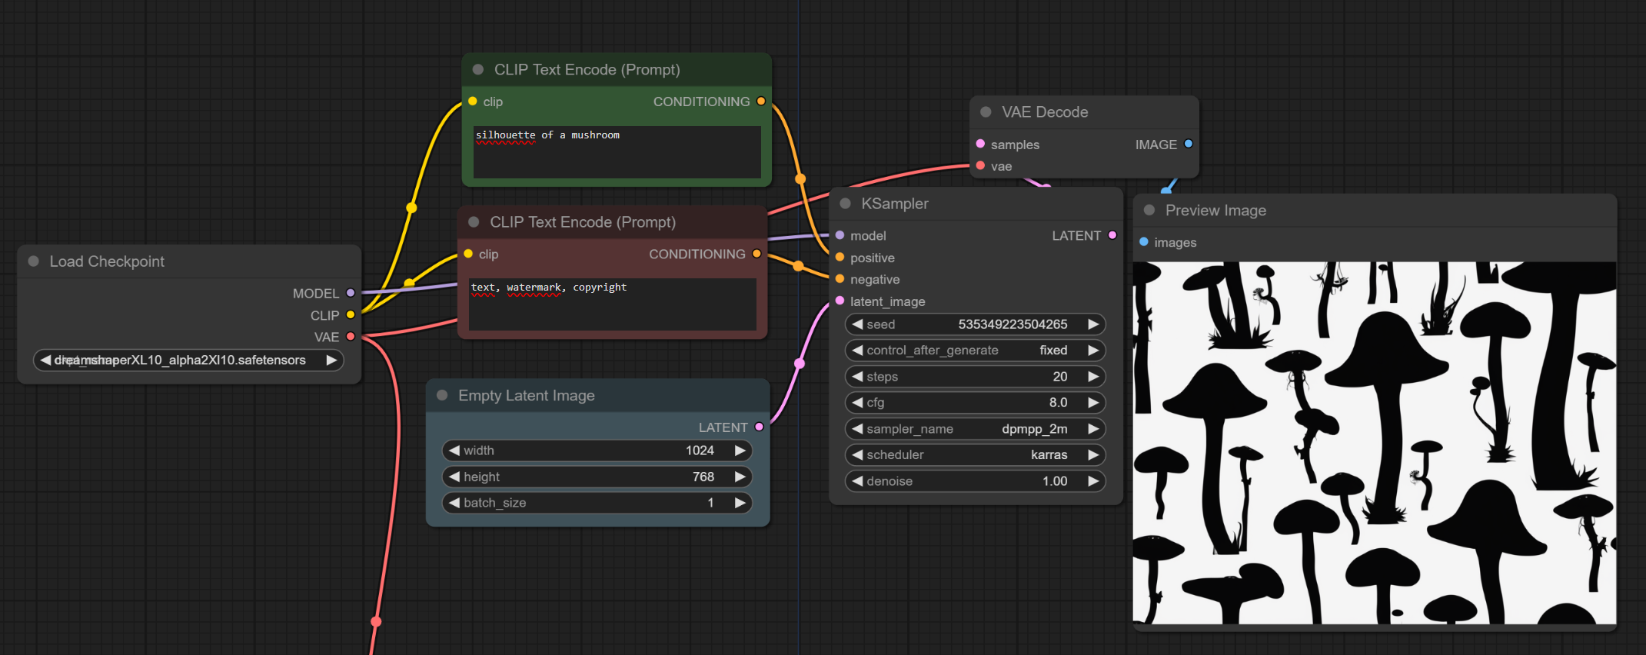This screenshot has width=1646, height=655.
Task: Click the LATENT output socket on Empty Latent Image
Action: point(760,427)
